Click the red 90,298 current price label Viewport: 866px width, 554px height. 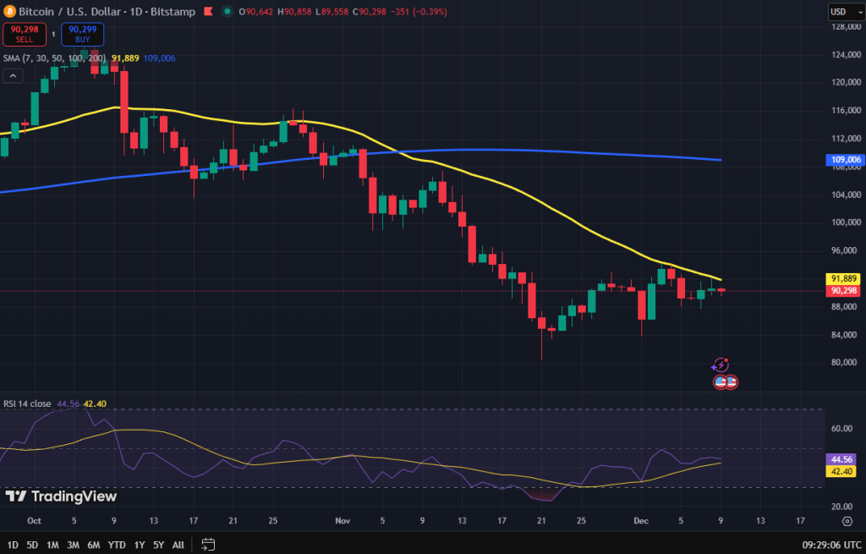pos(843,291)
